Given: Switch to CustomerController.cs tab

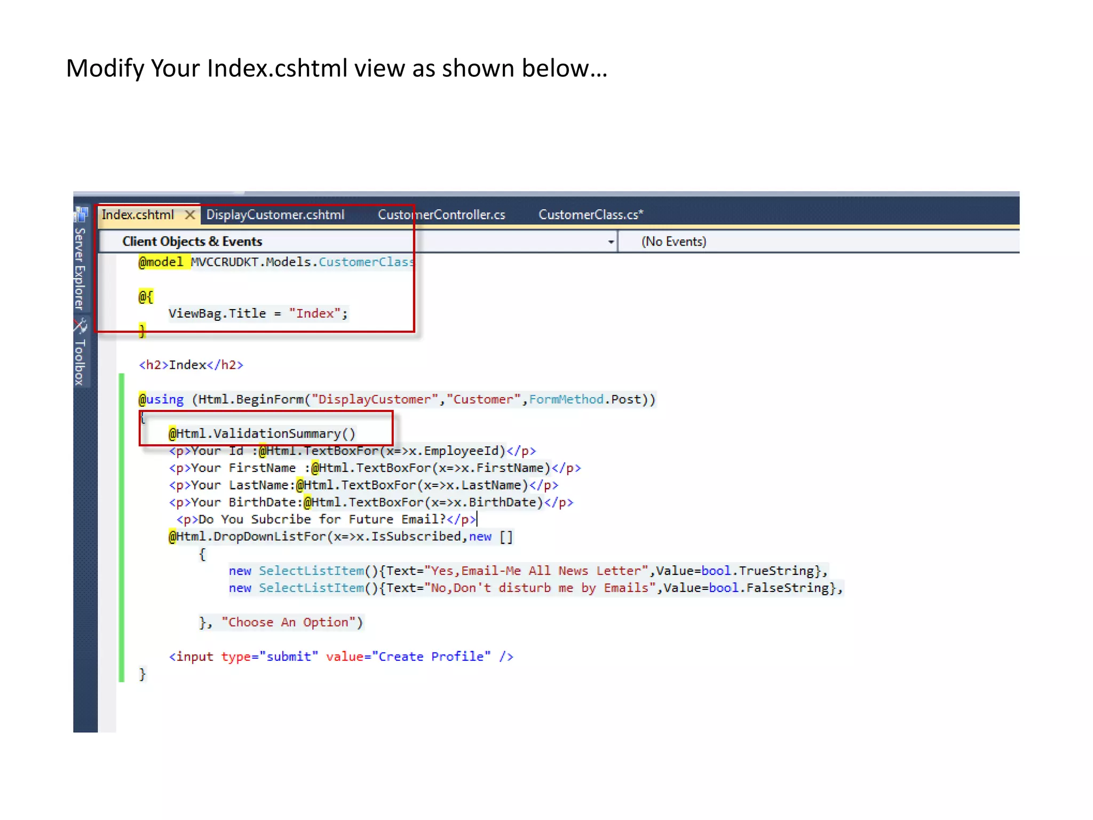Looking at the screenshot, I should click(441, 215).
